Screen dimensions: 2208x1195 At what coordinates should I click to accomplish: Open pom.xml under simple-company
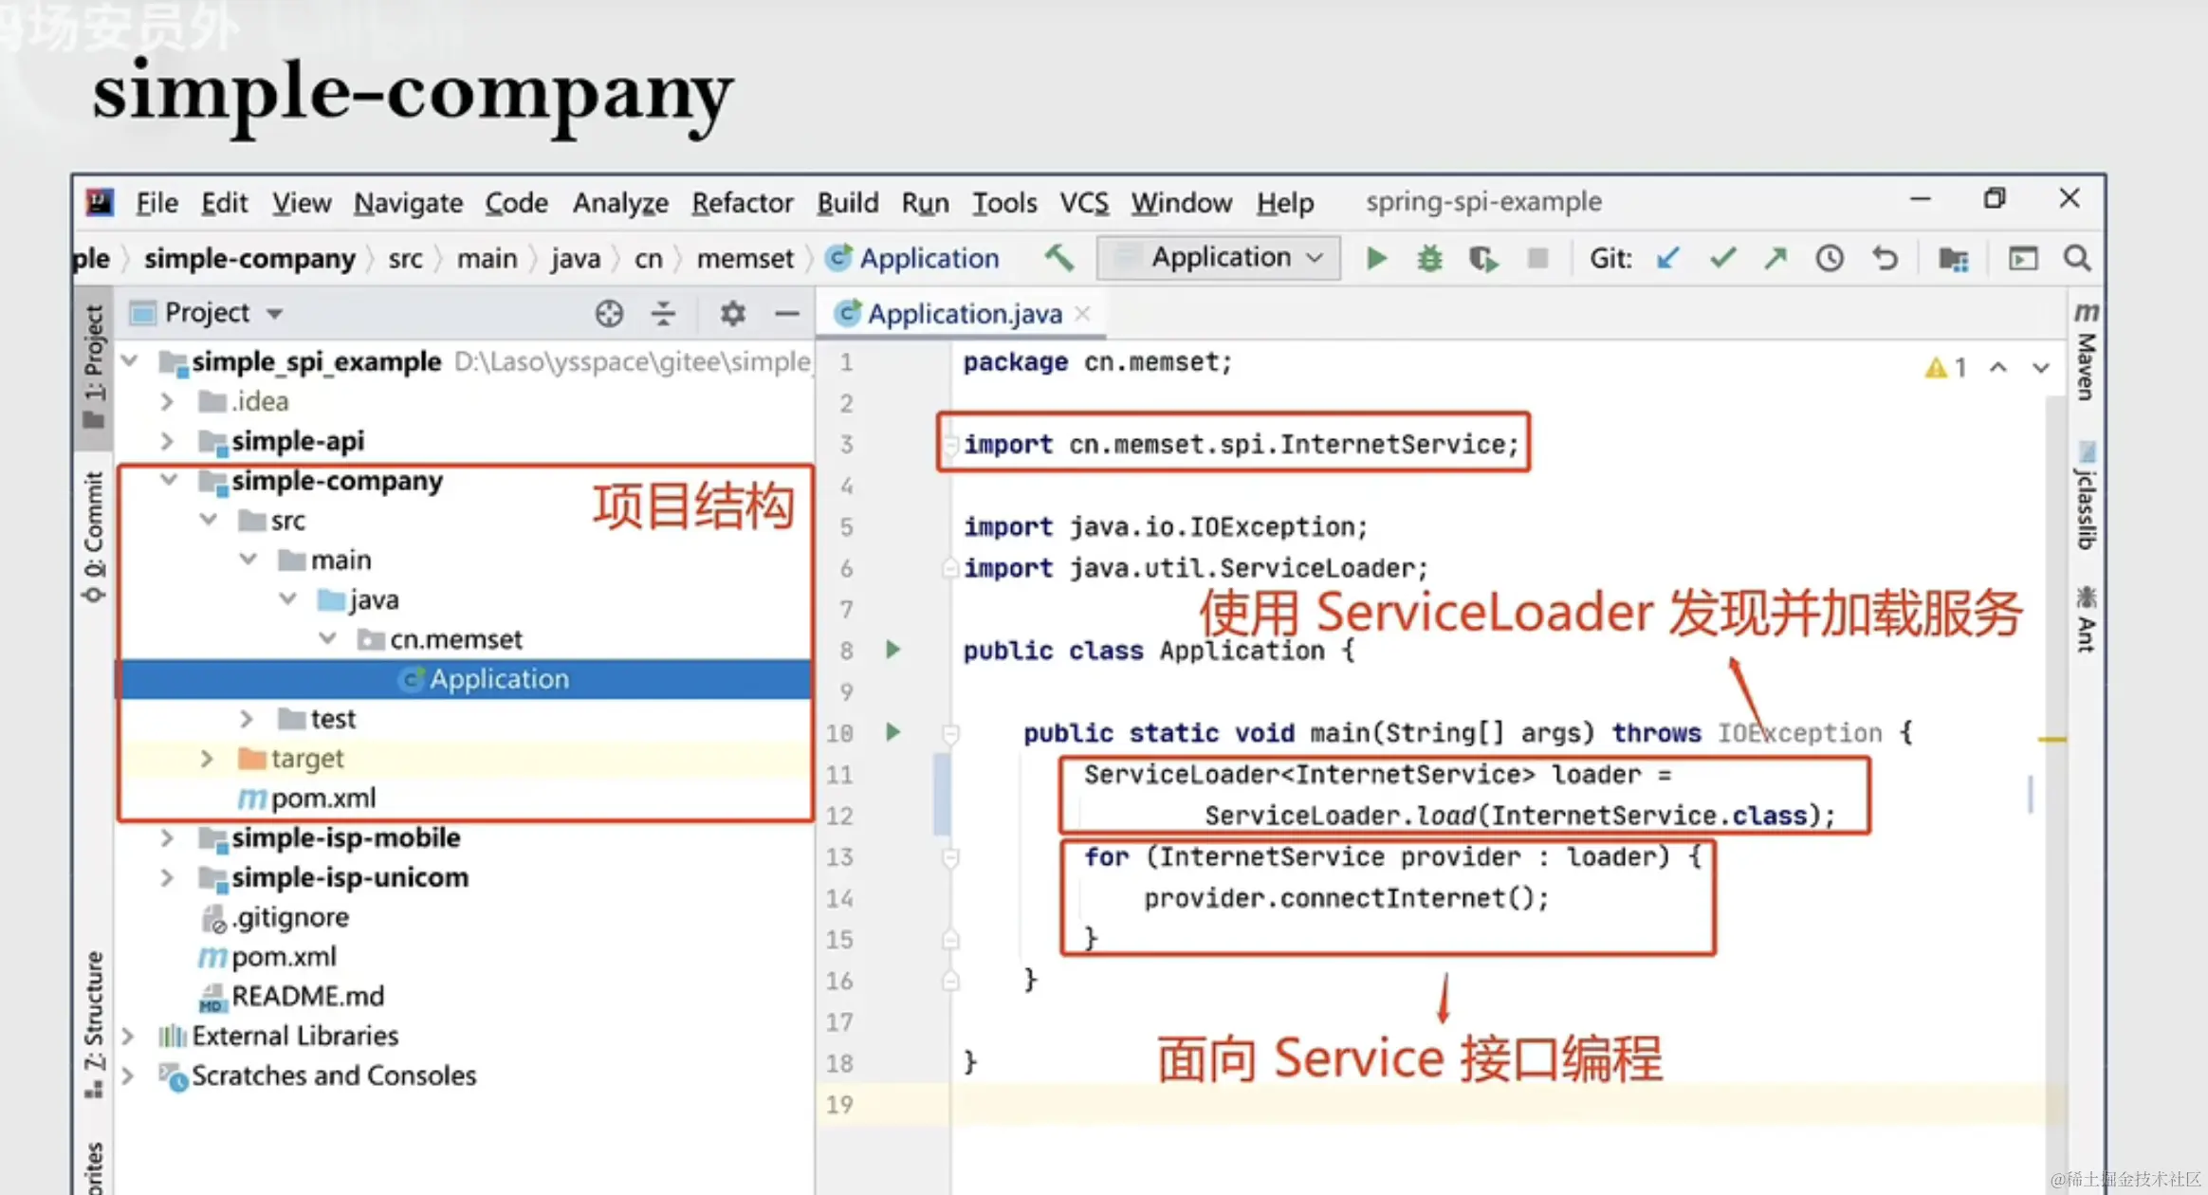pyautogui.click(x=322, y=799)
